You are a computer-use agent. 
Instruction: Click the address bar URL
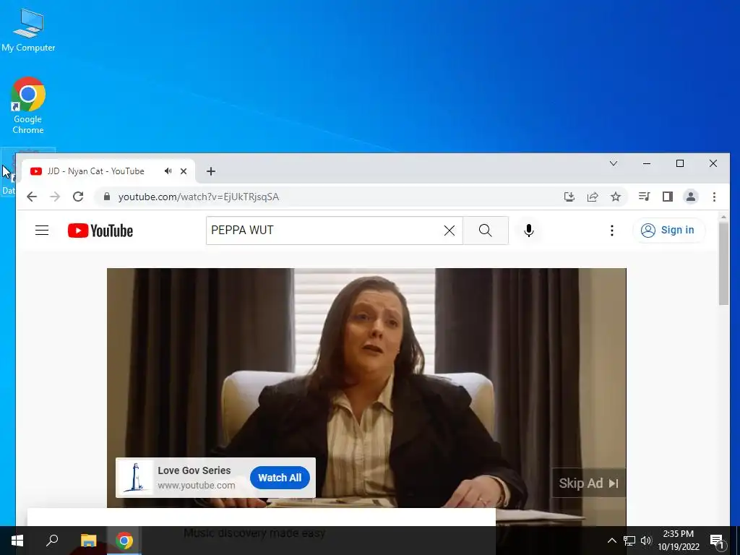click(x=198, y=197)
